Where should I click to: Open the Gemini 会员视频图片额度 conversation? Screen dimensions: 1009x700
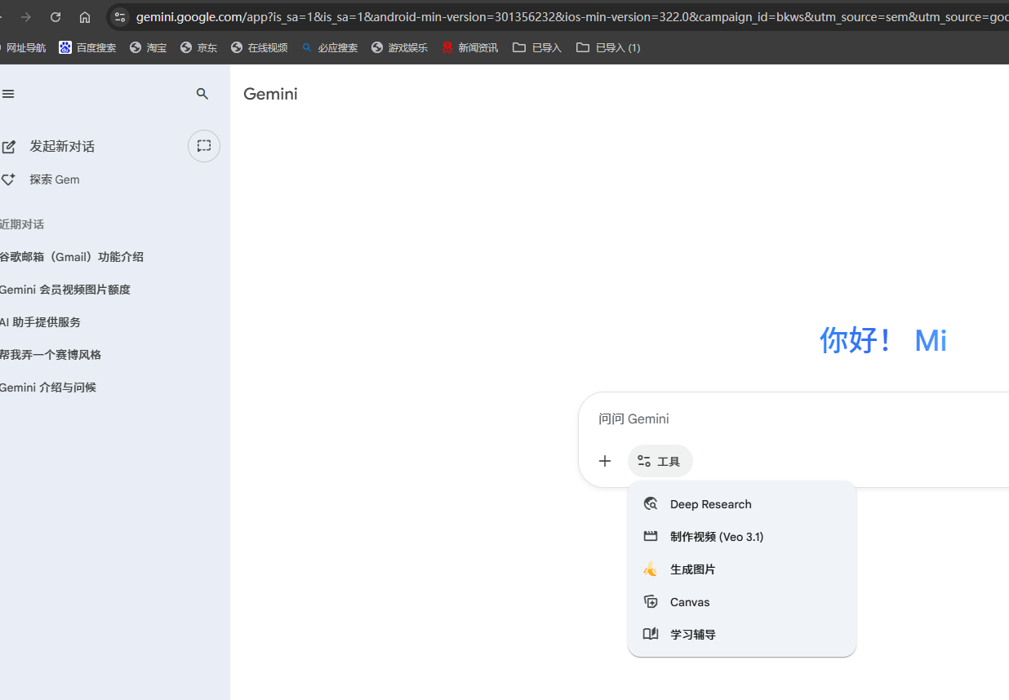coord(65,290)
